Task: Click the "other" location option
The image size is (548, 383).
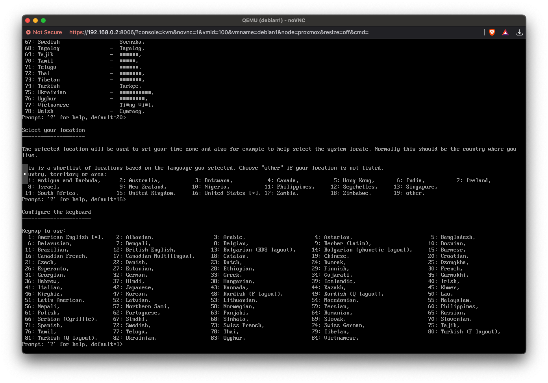Action: coord(415,193)
